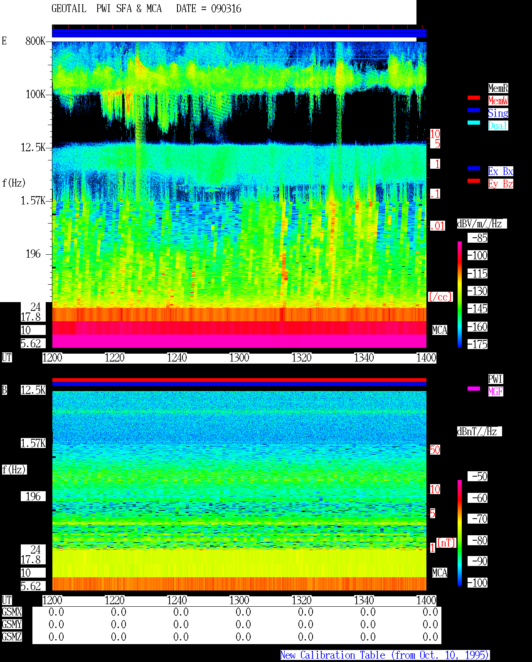Click the 1340 UT tick under B panel

pyautogui.click(x=364, y=600)
